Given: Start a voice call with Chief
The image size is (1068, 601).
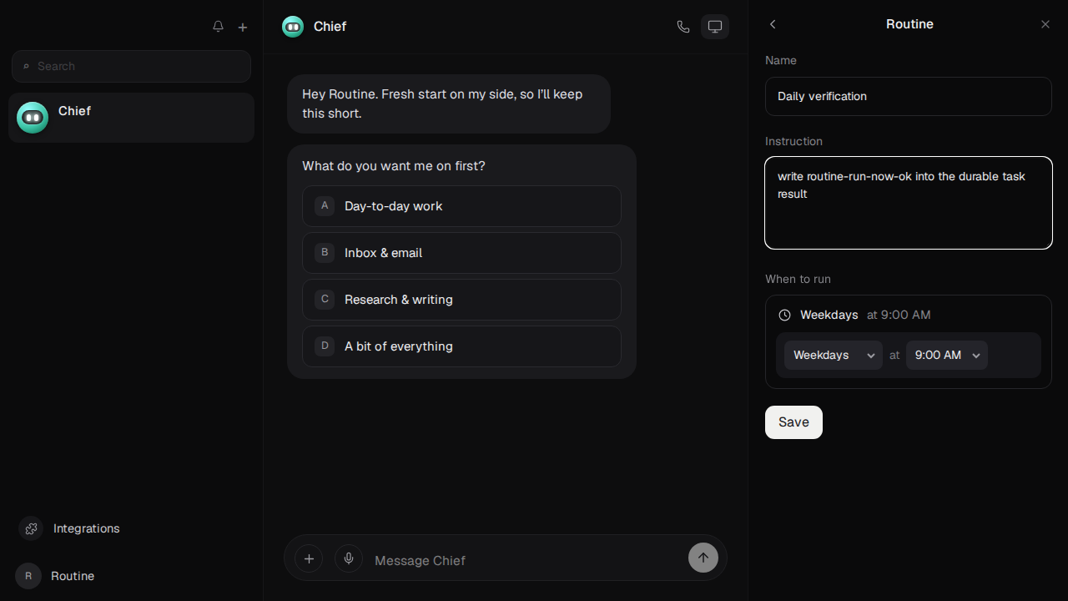Looking at the screenshot, I should pos(683,27).
